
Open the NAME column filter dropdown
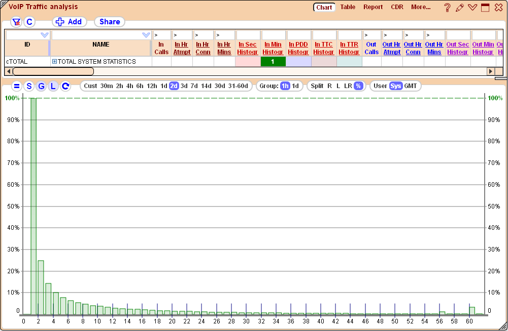pyautogui.click(x=146, y=34)
